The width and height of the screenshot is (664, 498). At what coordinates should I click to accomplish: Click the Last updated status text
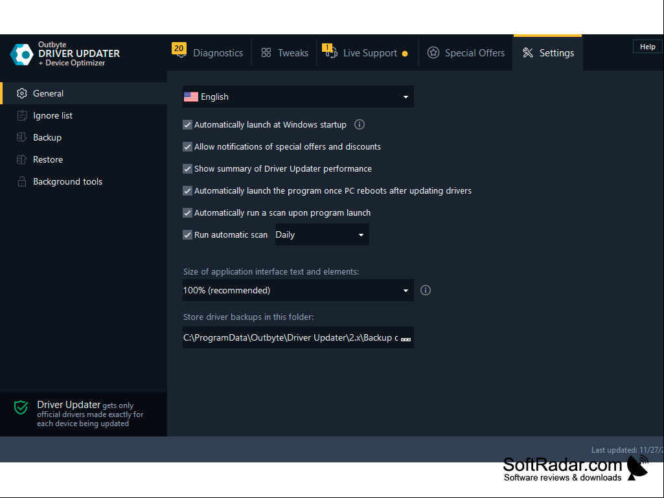(x=628, y=449)
